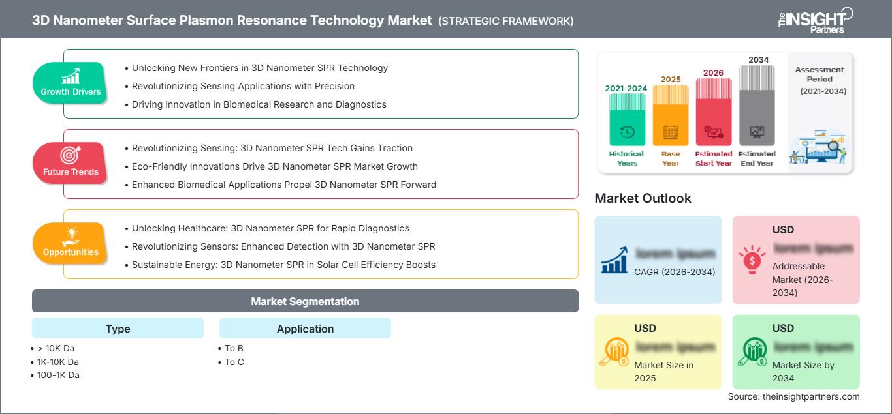Click the calendar icon on the Base Year bar
The width and height of the screenshot is (892, 414).
pyautogui.click(x=669, y=130)
